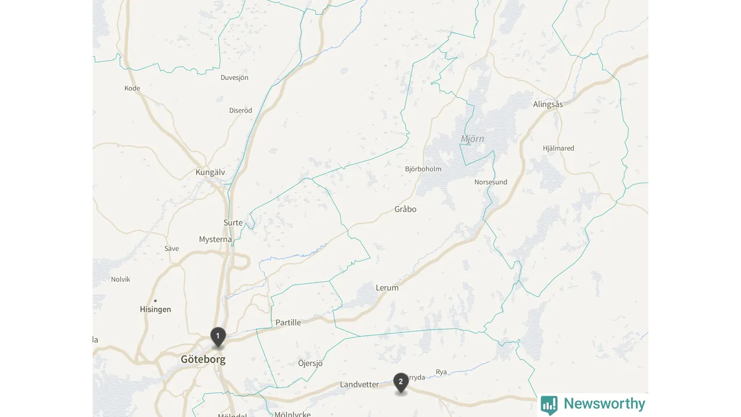Select the Mysterna label
The width and height of the screenshot is (741, 417).
(215, 239)
